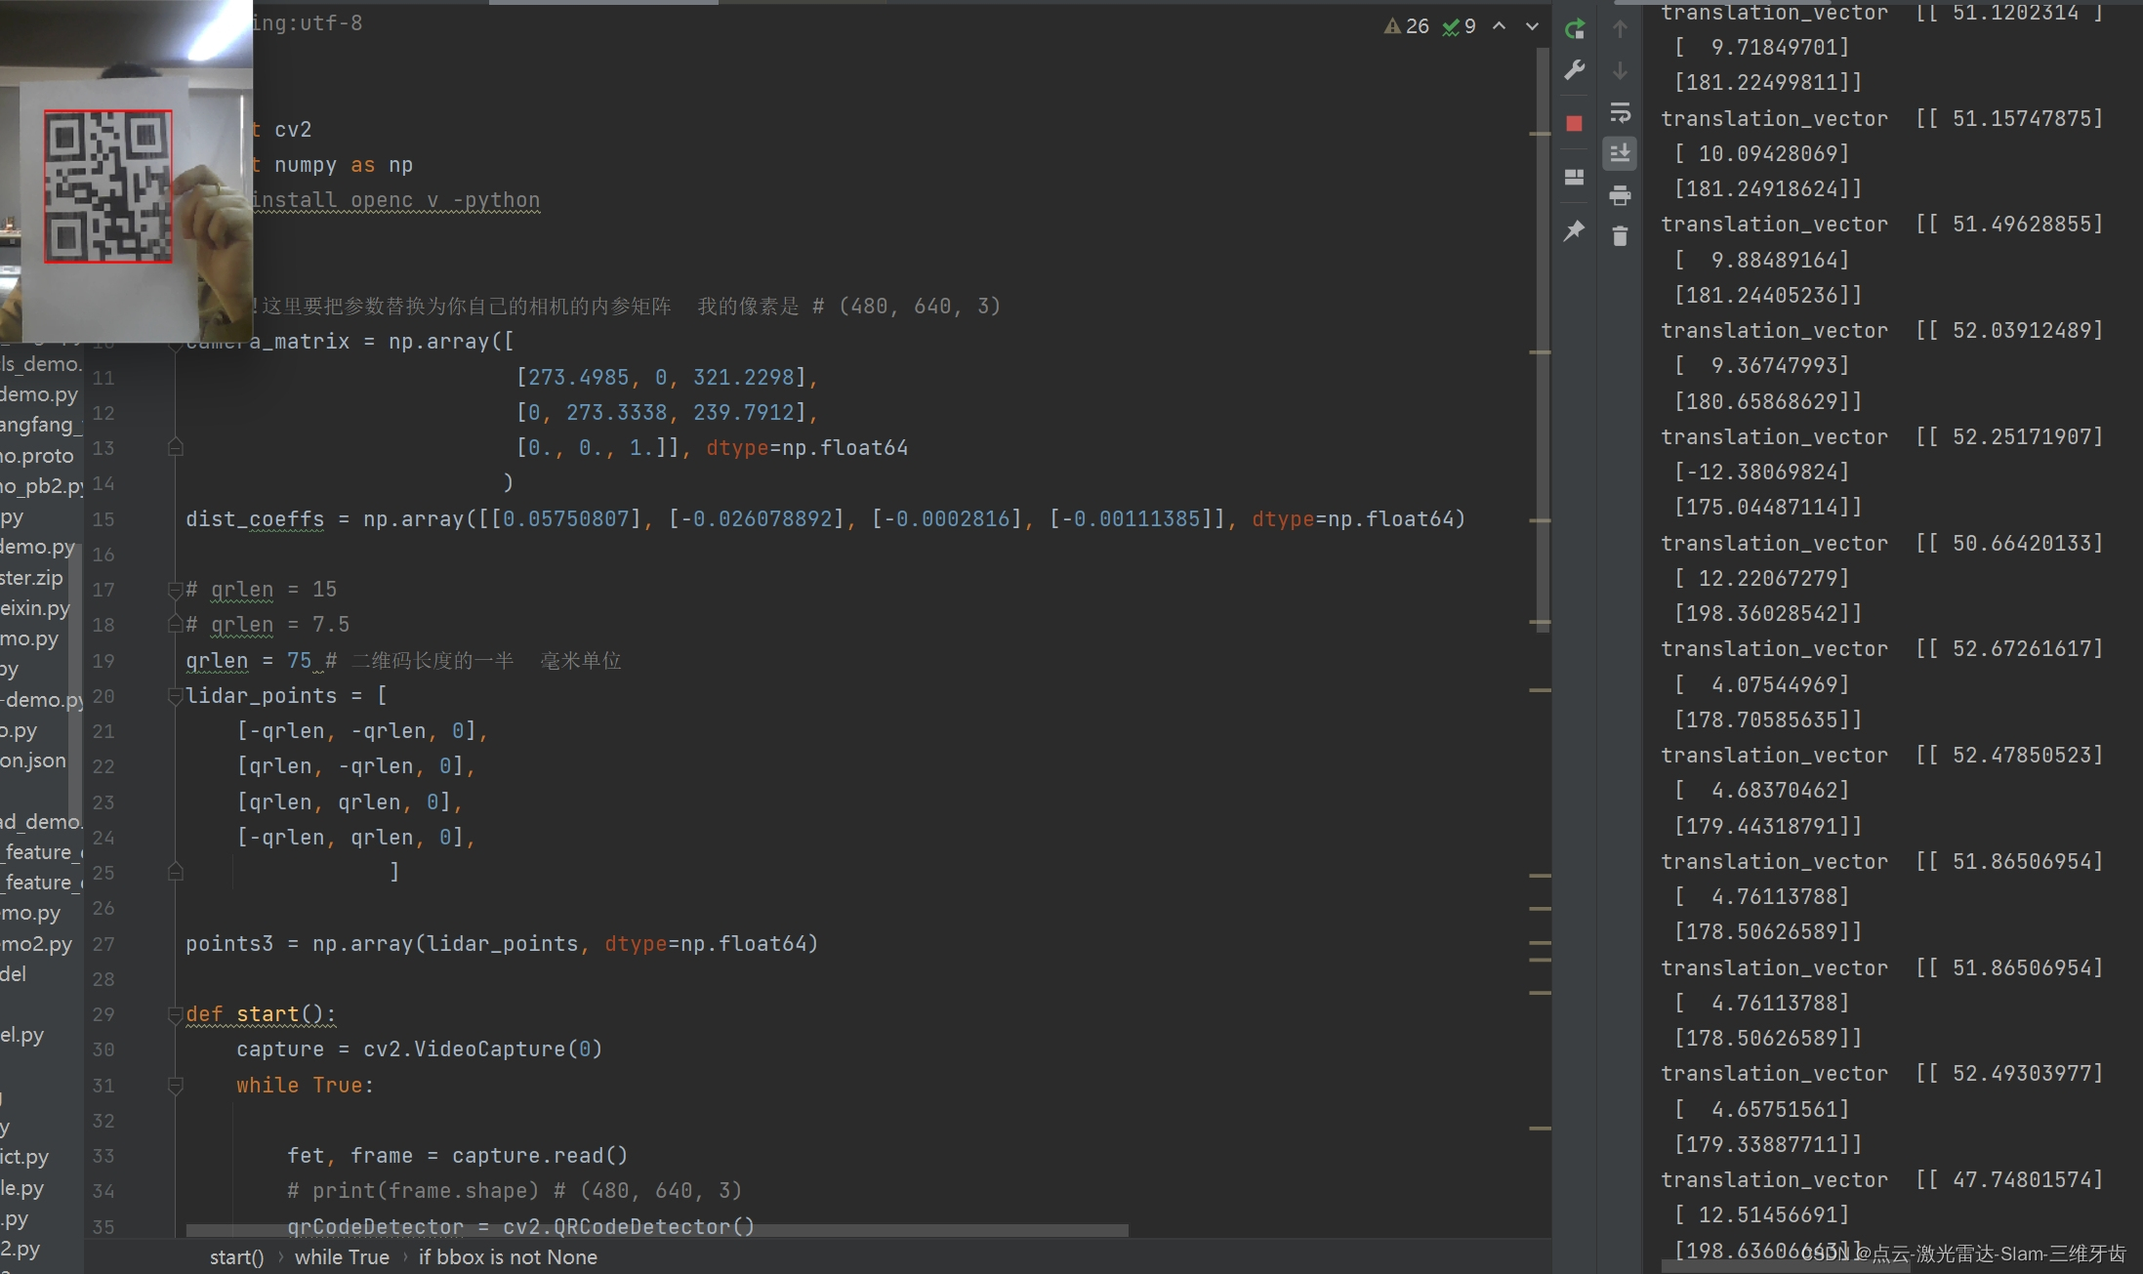Viewport: 2143px width, 1274px height.
Task: Click the debug/breakpoint icon
Action: click(1574, 121)
